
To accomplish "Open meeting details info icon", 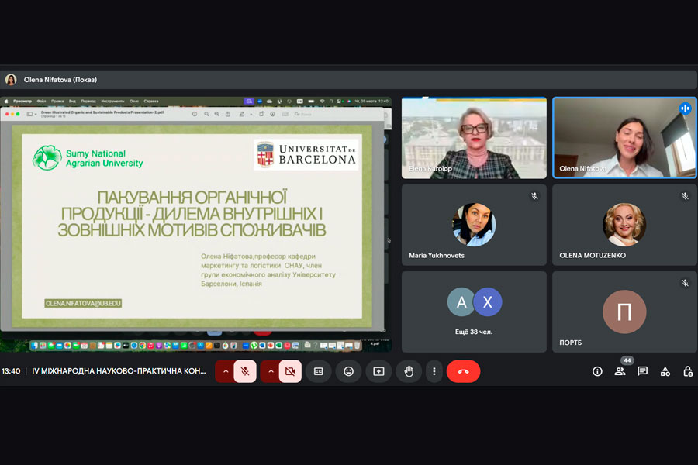I will tap(597, 371).
